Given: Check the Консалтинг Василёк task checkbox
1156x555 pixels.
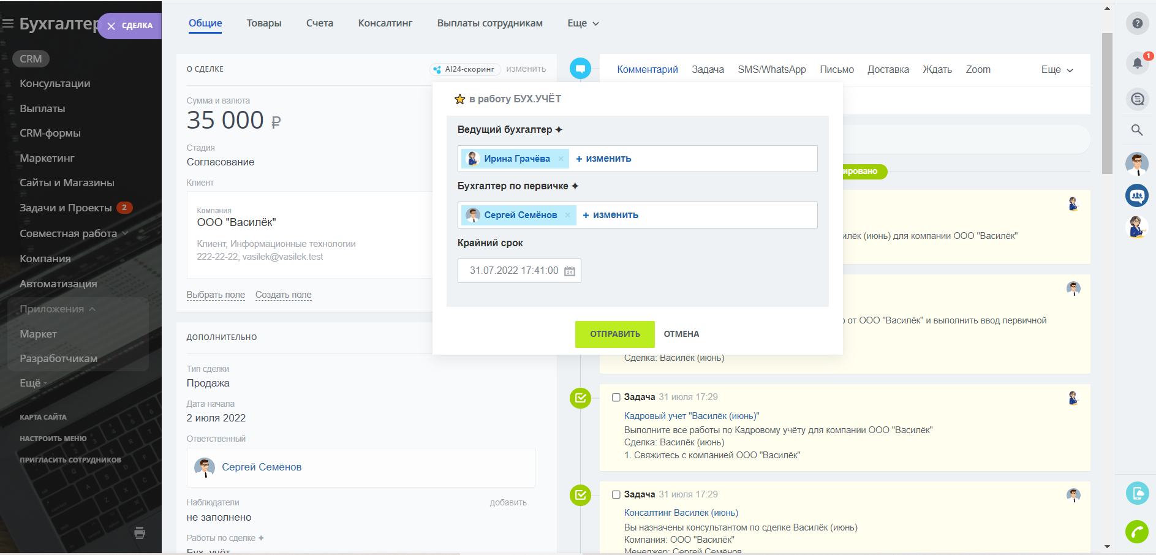Looking at the screenshot, I should click(616, 494).
